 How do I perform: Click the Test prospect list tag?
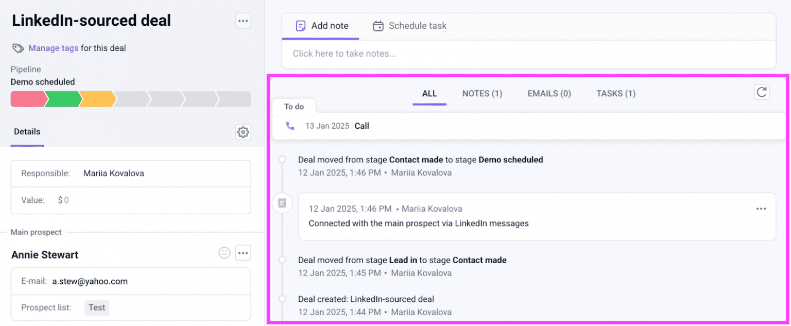tap(96, 307)
